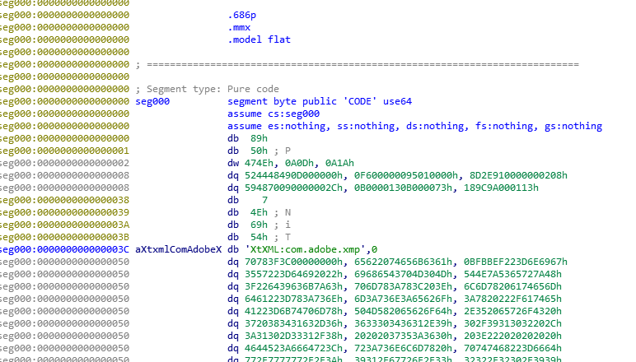Click the 89h byte value

[x=259, y=138]
